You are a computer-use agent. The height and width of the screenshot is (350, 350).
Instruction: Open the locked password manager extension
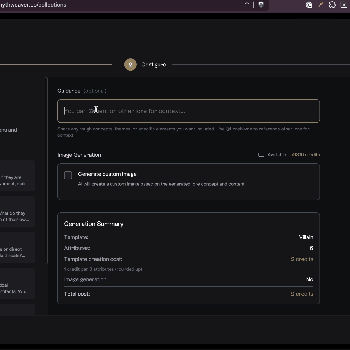309,5
